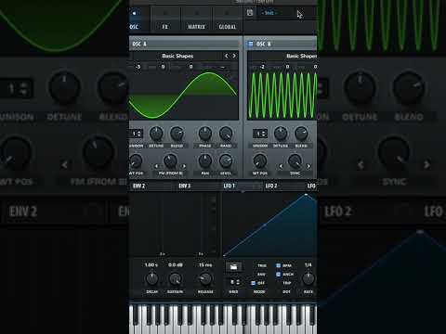Screen dimensions: 446x334
Task: Select LFO mode TRIG
Action: click(262, 265)
